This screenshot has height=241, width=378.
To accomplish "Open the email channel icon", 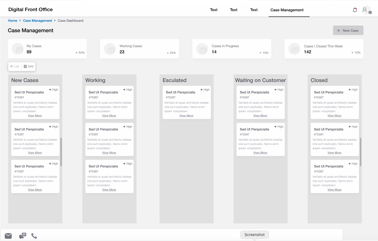I will [8, 235].
